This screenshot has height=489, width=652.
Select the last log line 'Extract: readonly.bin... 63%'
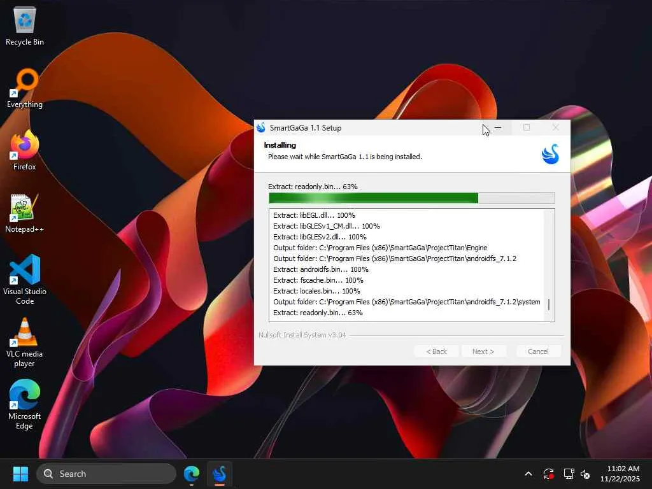(318, 312)
